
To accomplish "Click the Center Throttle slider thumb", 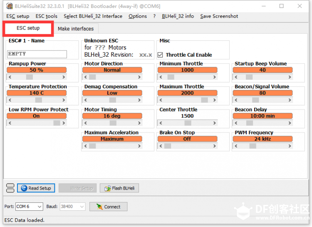I will (x=188, y=123).
